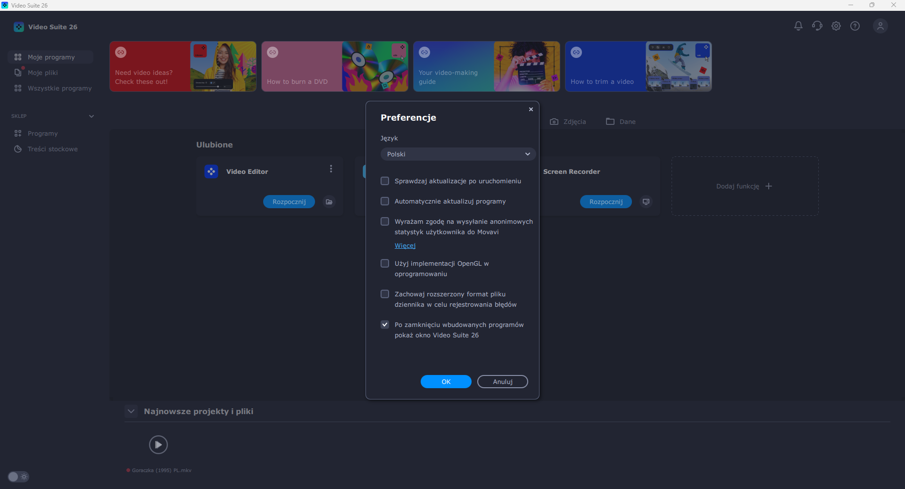The height and width of the screenshot is (489, 905).
Task: Open Moje pliki in sidebar
Action: (x=50, y=73)
